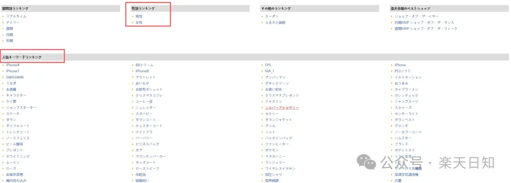The image size is (511, 183).
Task: Open the ワイヤレスイヤホン keyword link
Action: pos(280,168)
